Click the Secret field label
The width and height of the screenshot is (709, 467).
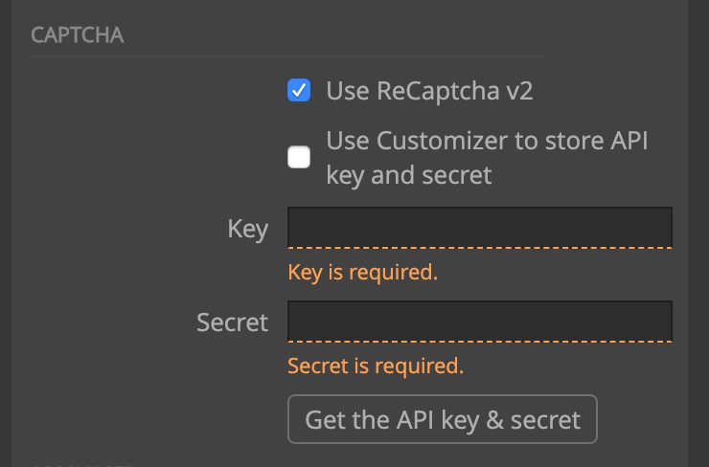[x=233, y=322]
